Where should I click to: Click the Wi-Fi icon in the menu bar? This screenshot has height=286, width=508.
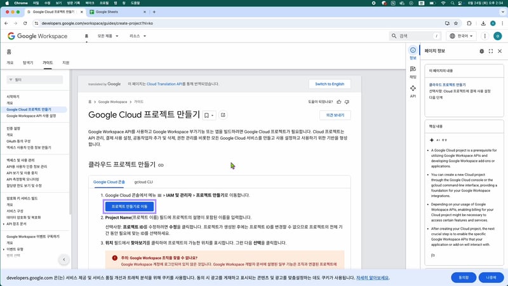[443, 3]
